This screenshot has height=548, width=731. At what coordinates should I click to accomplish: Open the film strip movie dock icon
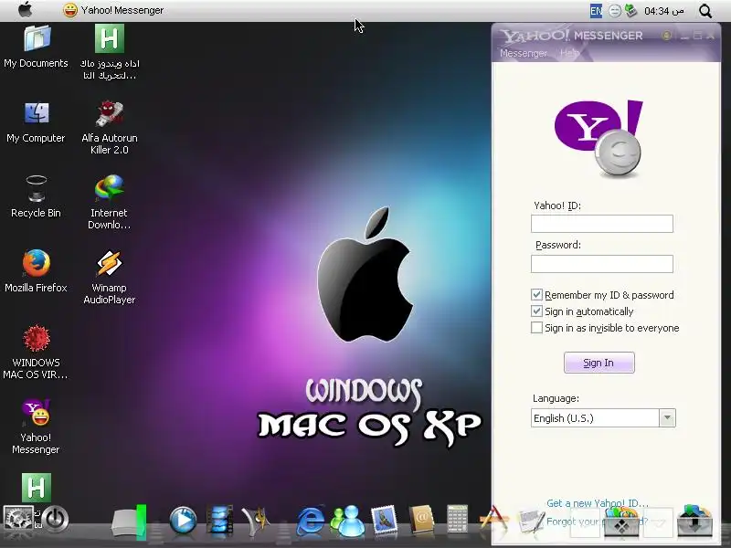[x=219, y=519]
